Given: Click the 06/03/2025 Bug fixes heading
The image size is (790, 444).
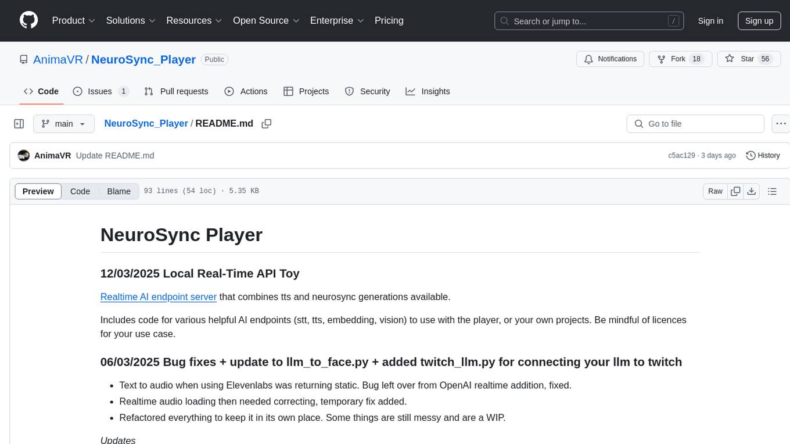Looking at the screenshot, I should 391,361.
